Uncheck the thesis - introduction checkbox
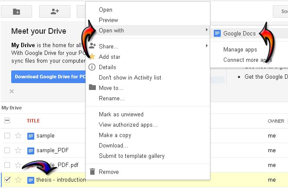This screenshot has height=189, width=288. pyautogui.click(x=7, y=179)
